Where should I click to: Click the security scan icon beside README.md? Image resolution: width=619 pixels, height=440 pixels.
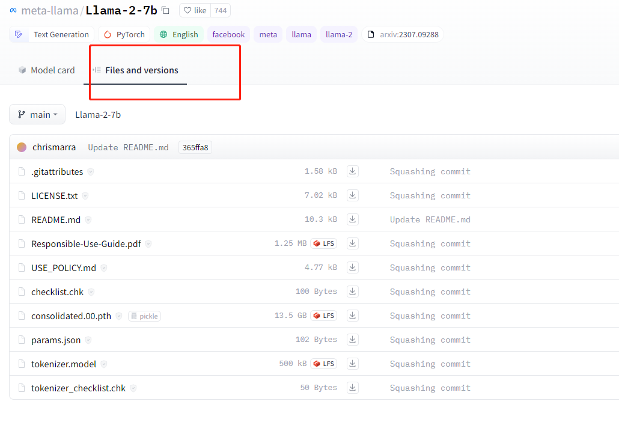pos(88,220)
